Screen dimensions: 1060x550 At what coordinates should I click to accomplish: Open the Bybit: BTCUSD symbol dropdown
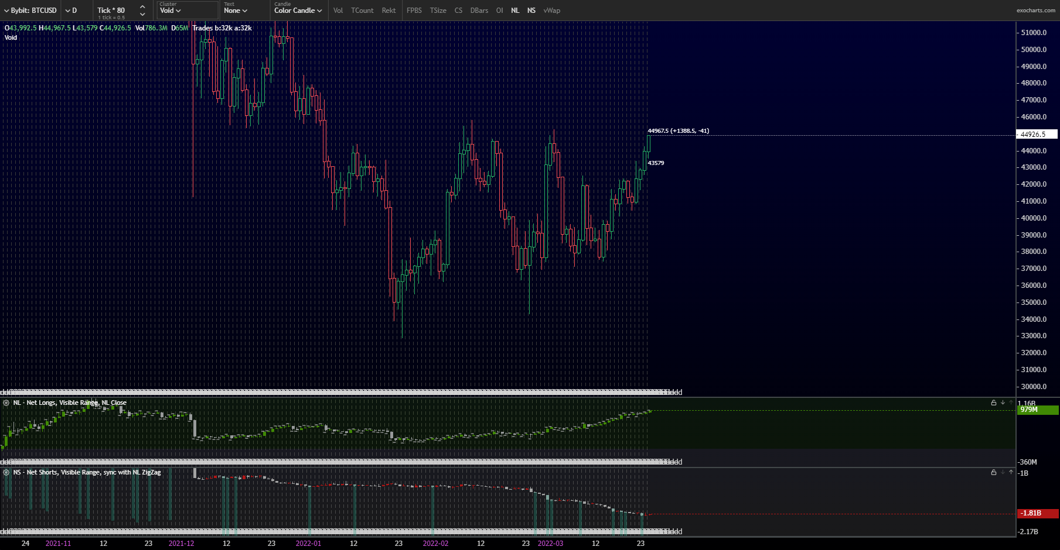pyautogui.click(x=30, y=11)
